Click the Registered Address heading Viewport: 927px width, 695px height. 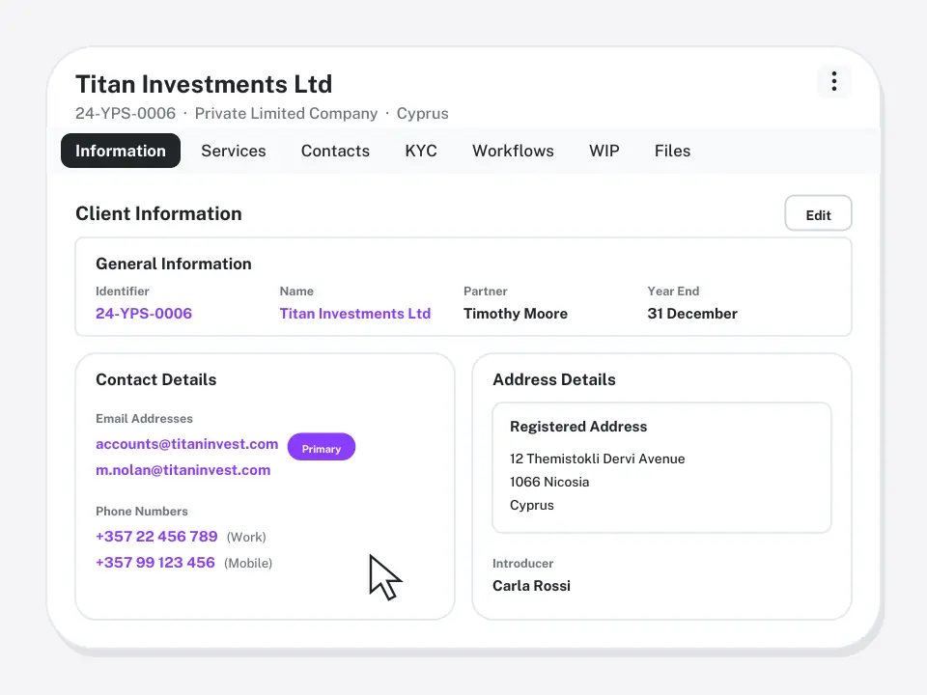(578, 427)
